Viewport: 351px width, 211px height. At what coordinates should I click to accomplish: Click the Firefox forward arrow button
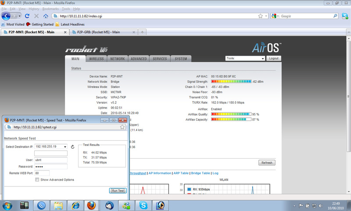click(x=14, y=16)
